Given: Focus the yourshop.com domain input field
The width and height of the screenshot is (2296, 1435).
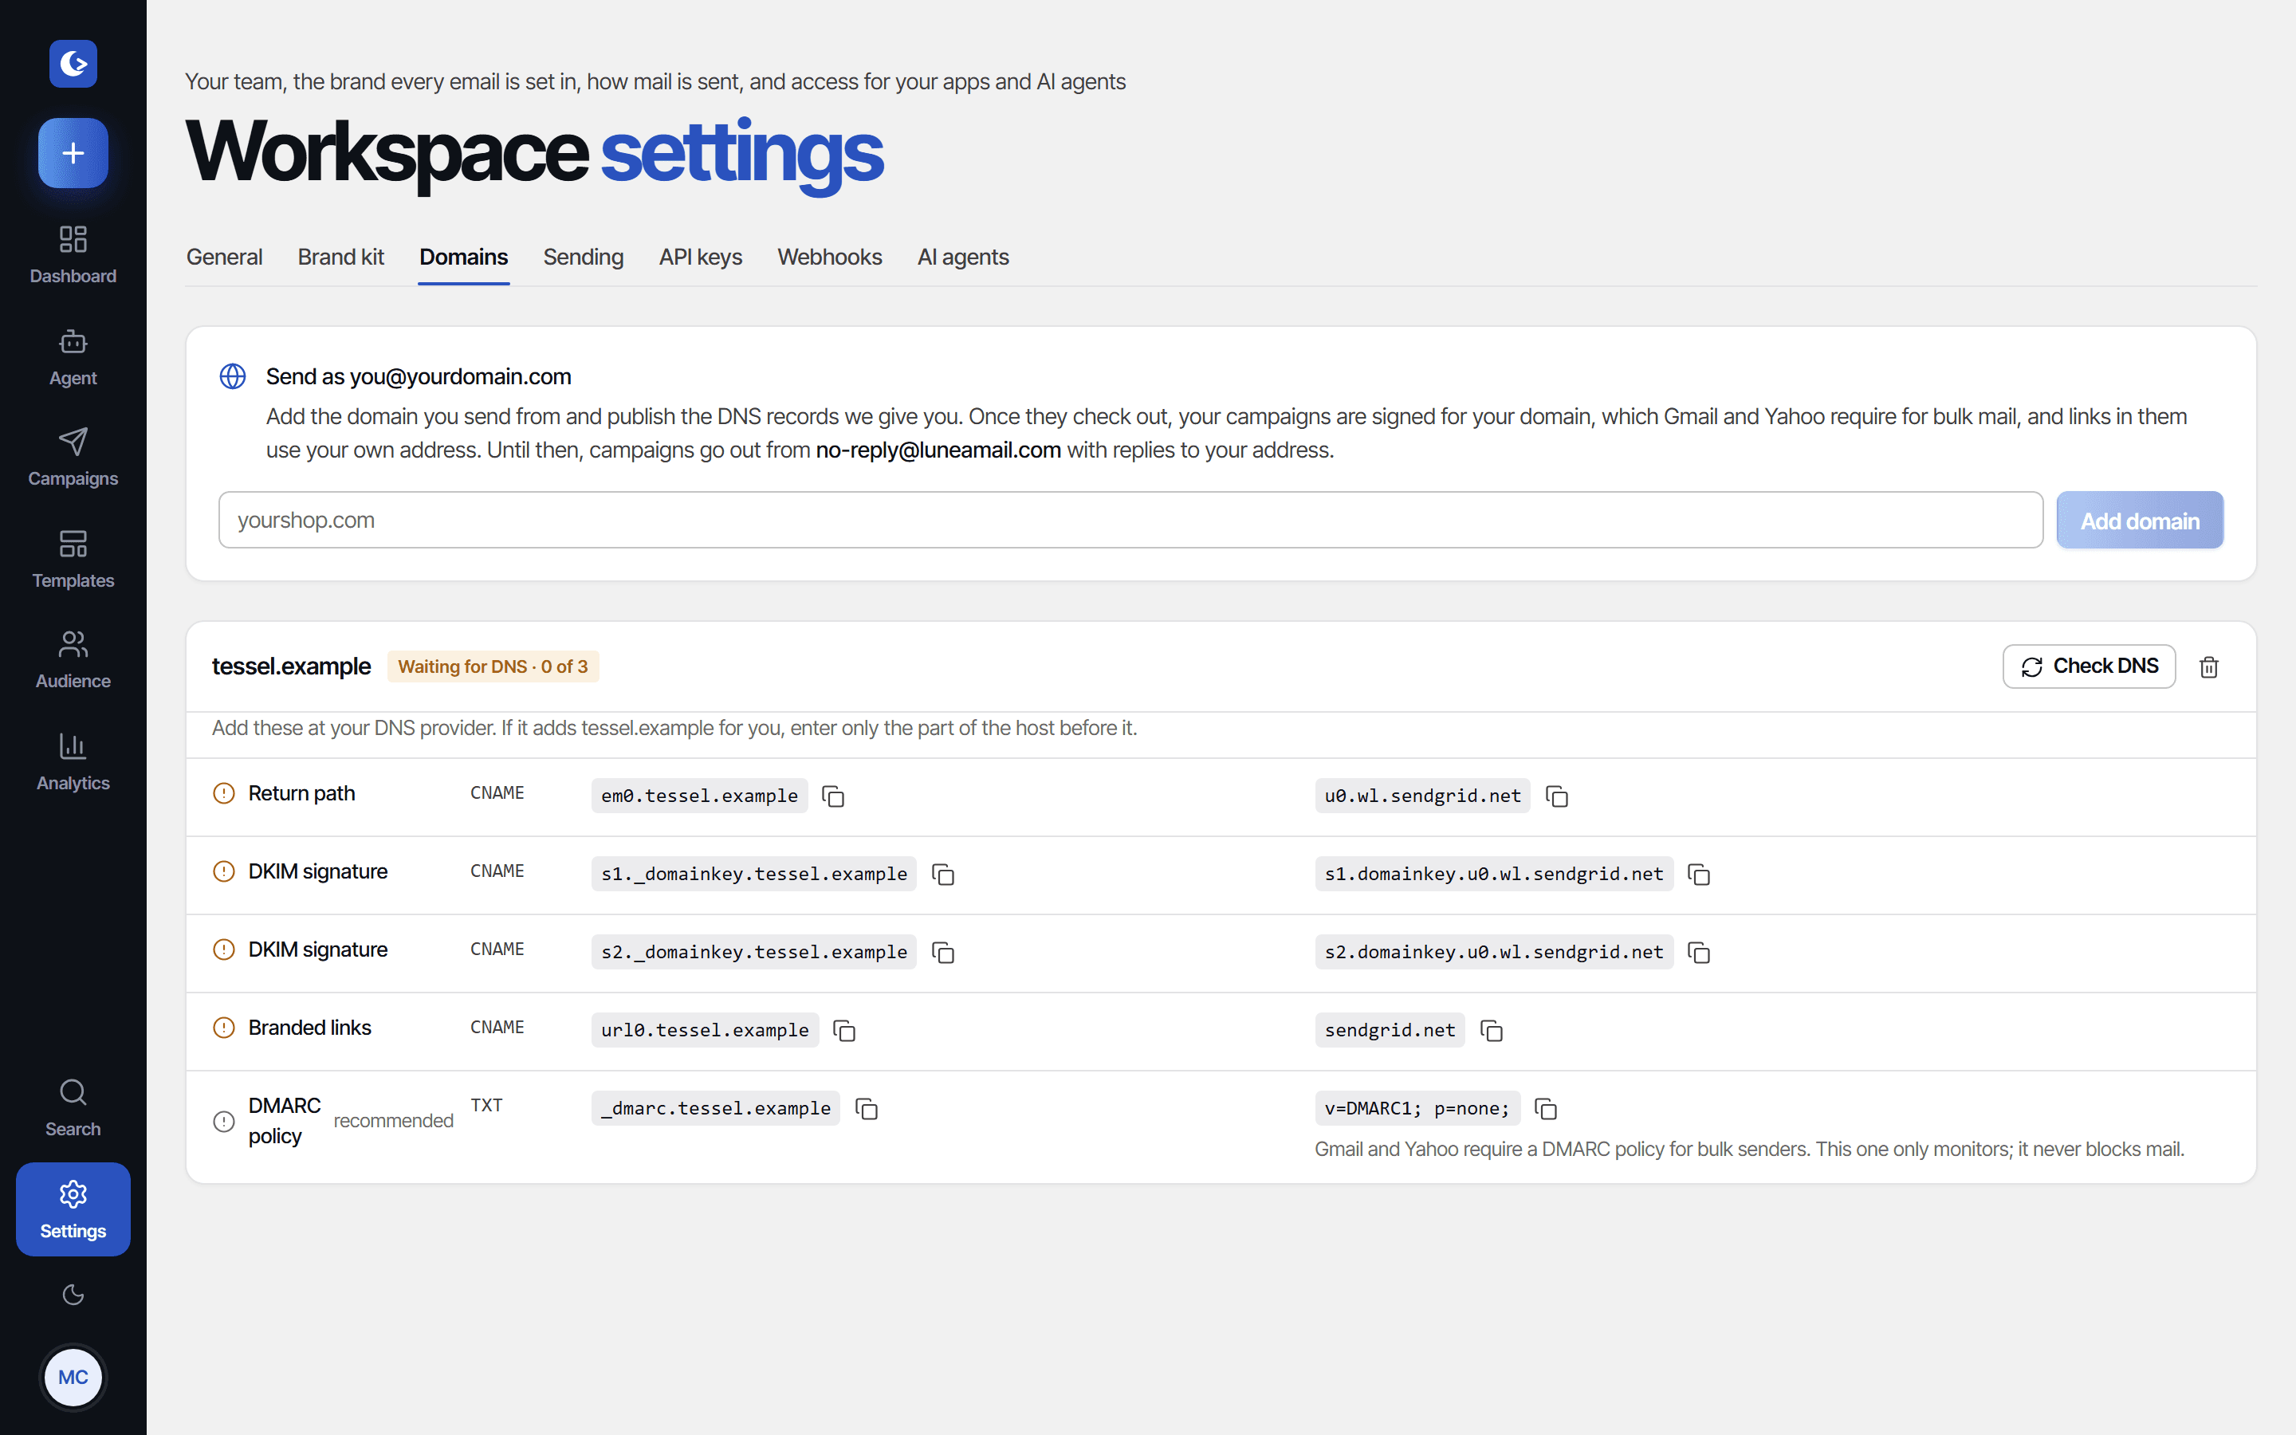Looking at the screenshot, I should pyautogui.click(x=1130, y=520).
